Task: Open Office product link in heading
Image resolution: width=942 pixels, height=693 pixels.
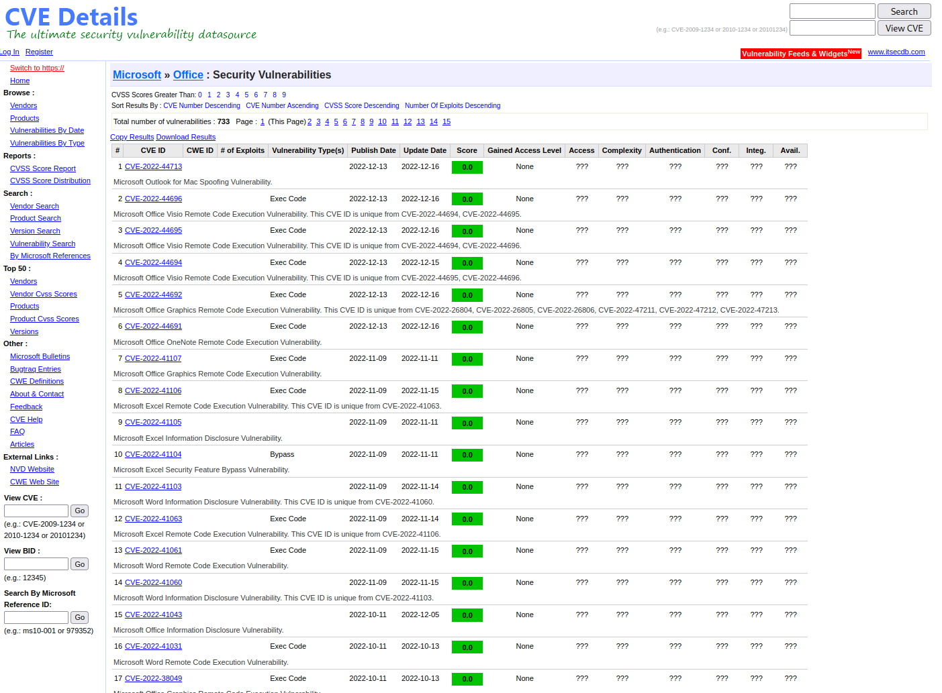Action: 188,75
